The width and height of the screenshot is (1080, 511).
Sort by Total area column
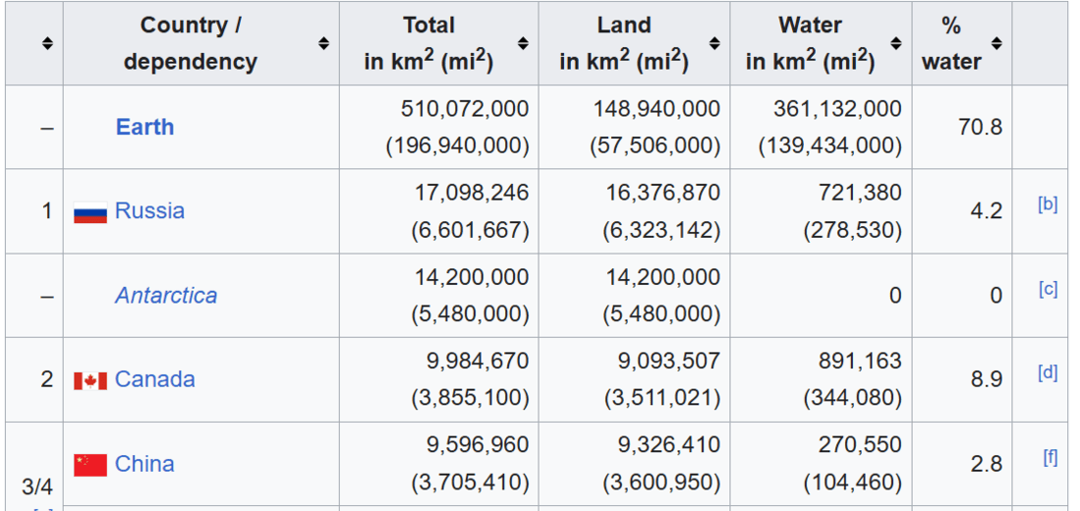(523, 43)
